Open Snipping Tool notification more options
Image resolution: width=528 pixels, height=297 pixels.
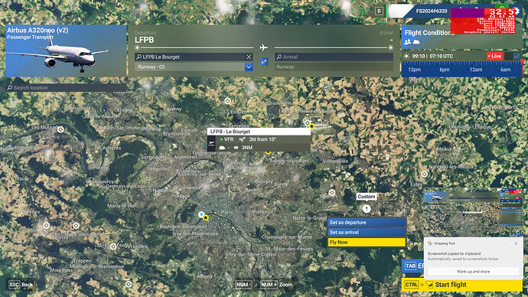505,243
